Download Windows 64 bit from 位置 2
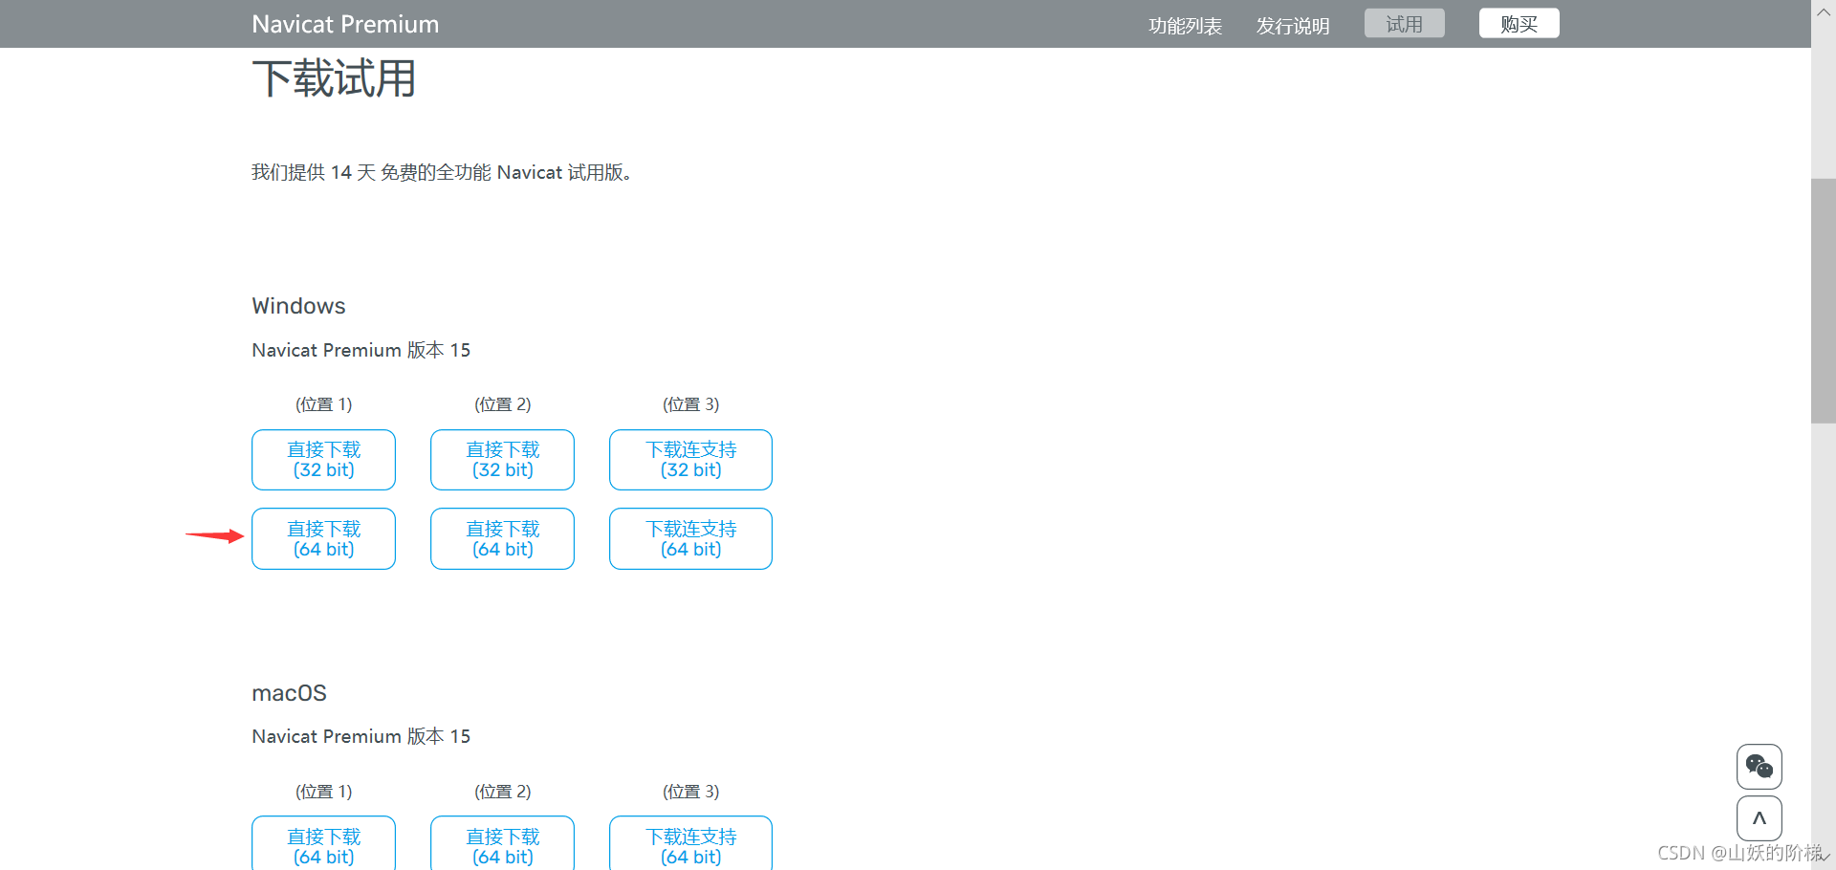Image resolution: width=1836 pixels, height=870 pixels. point(502,539)
